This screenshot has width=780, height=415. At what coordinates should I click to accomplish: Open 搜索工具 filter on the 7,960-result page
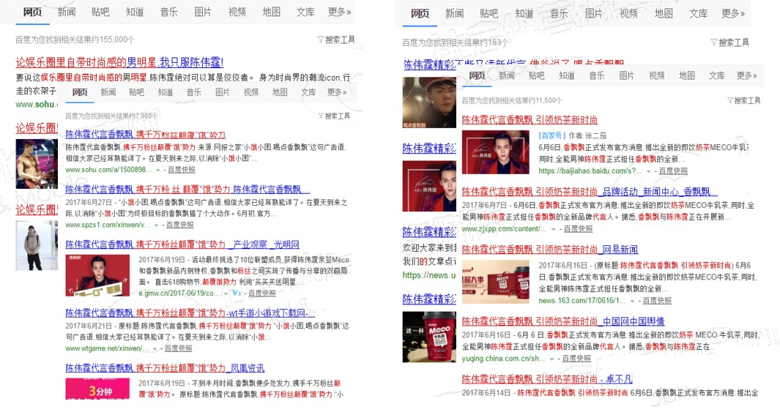coord(334,116)
